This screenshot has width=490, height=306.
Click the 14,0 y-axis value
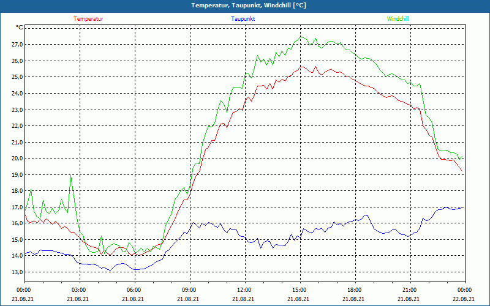pos(17,256)
